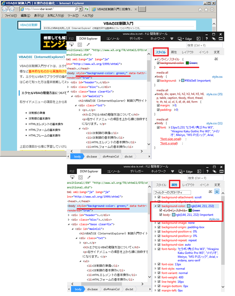235x296 pixels.
Task: Uncheck the padding property checkbox
Action: pos(158,110)
